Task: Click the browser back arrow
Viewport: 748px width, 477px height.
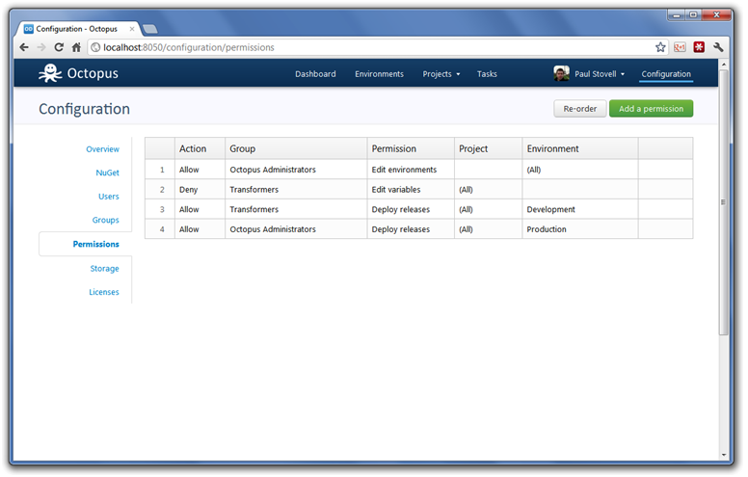Action: pyautogui.click(x=24, y=47)
